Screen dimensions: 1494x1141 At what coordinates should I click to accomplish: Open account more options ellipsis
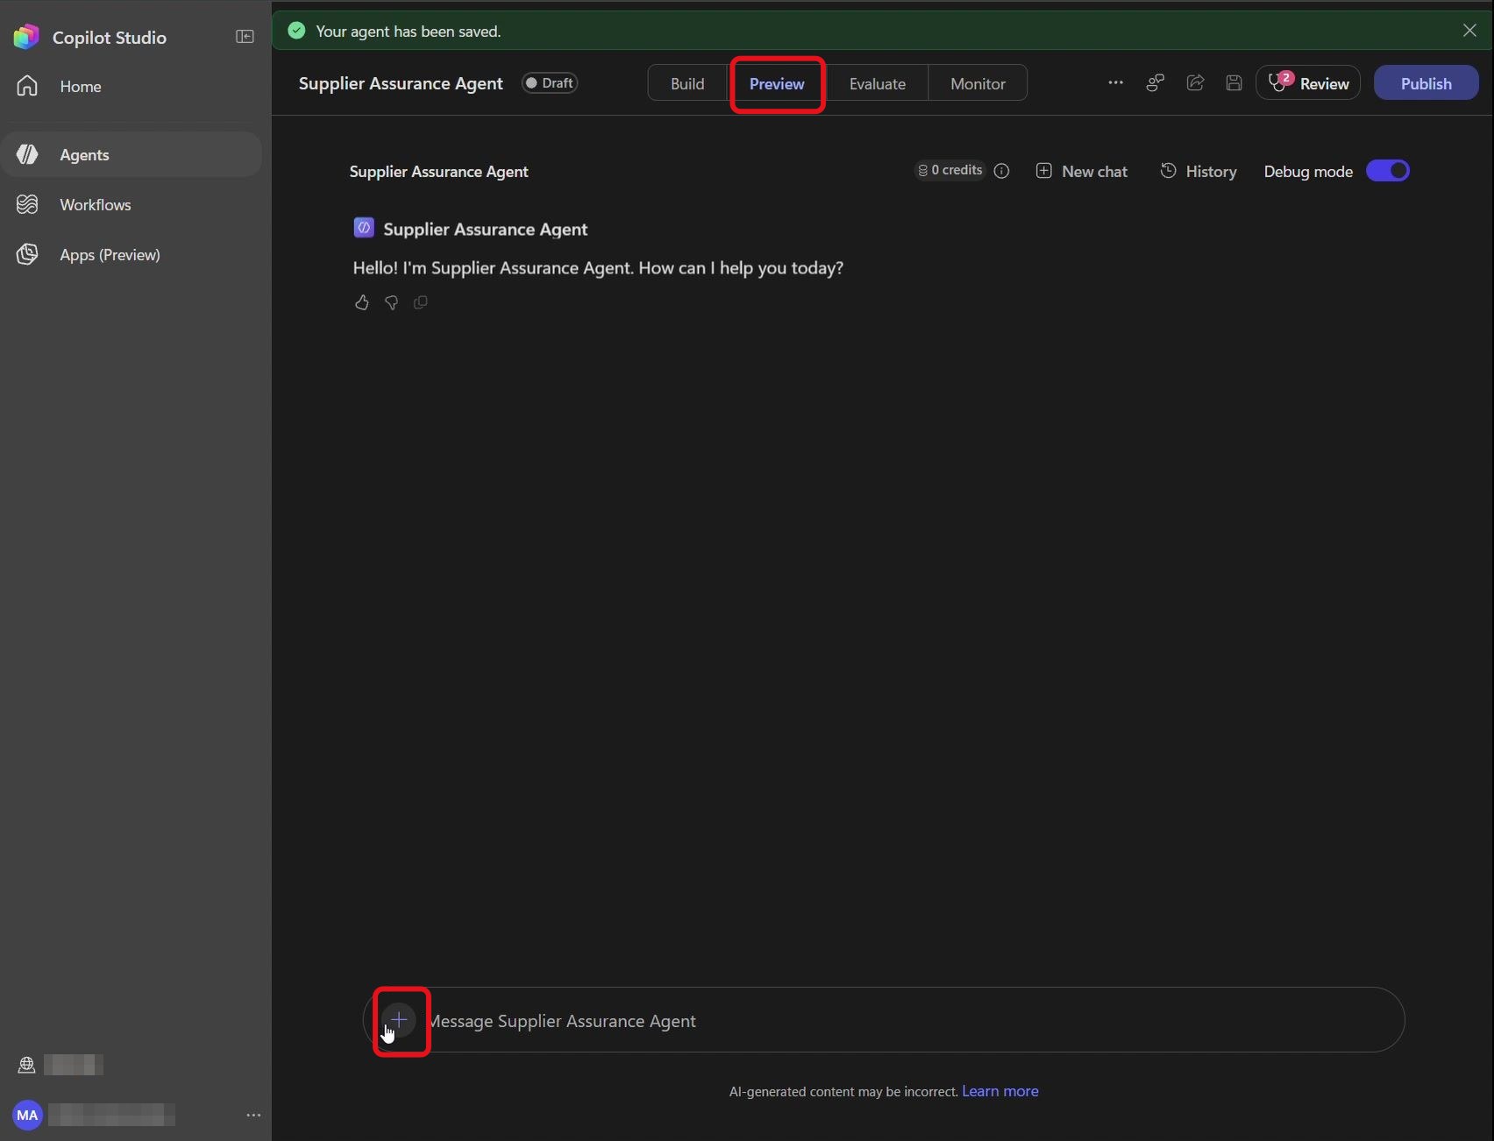[x=253, y=1115]
